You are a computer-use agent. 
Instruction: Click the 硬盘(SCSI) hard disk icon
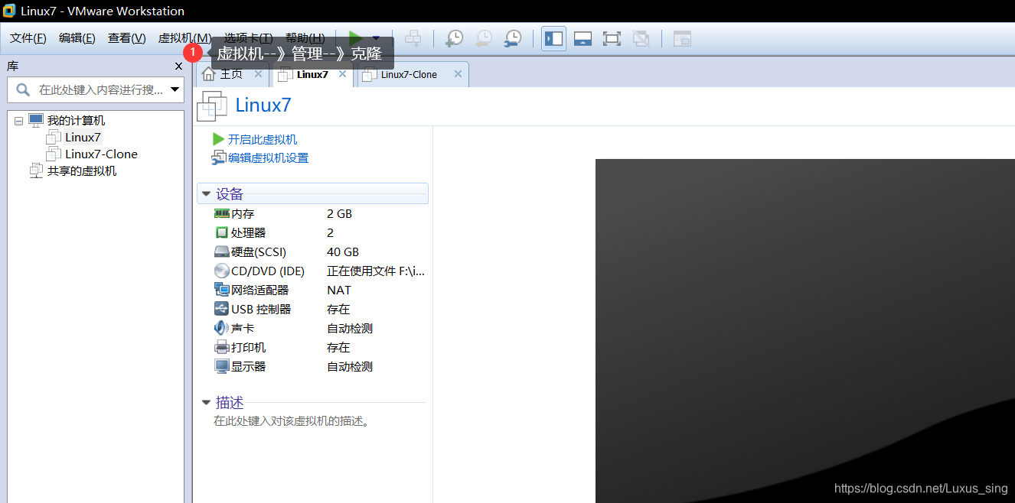point(221,252)
